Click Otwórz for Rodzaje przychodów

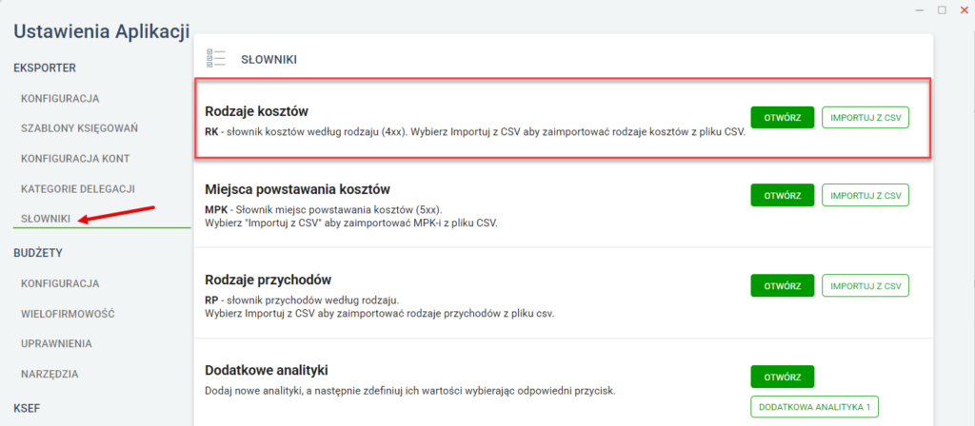coord(783,285)
